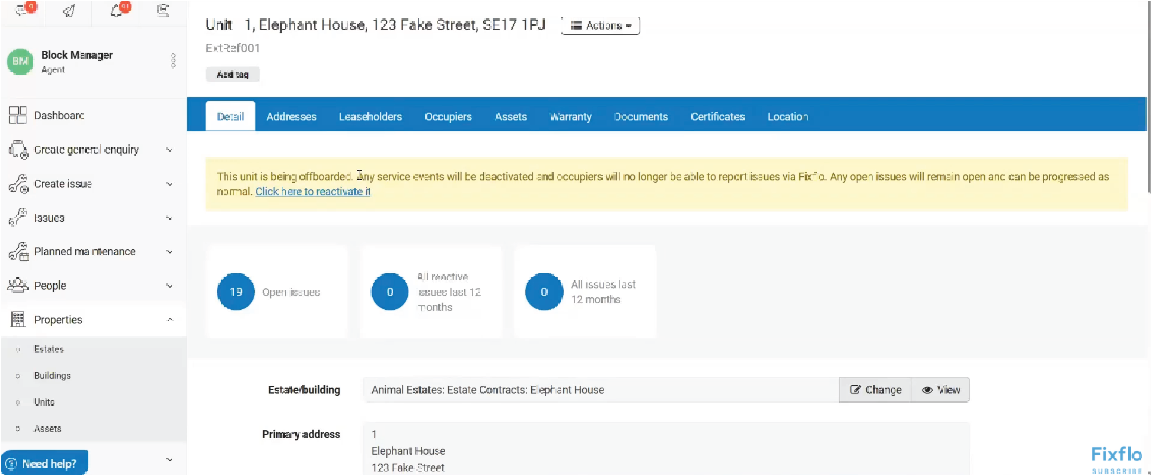The height and width of the screenshot is (476, 1152).
Task: Click the Block Manager avatar icon
Action: point(20,61)
